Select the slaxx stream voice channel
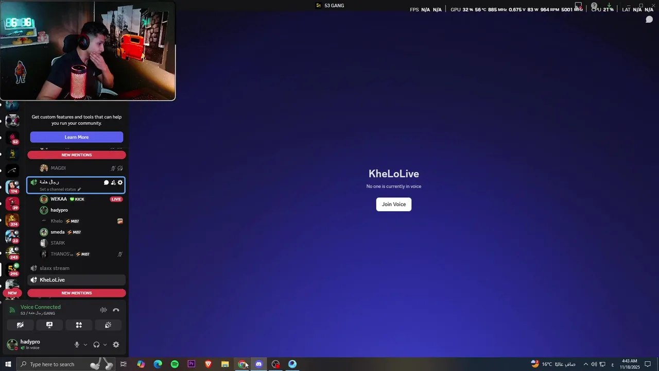Viewport: 659px width, 371px height. [77, 268]
